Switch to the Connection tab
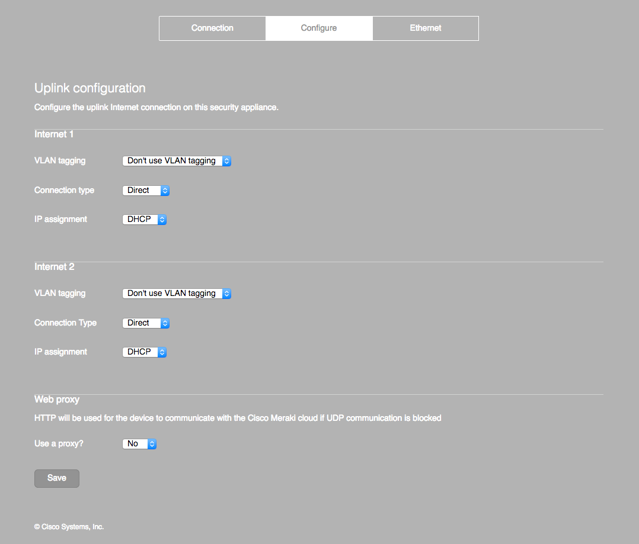Screen dimensions: 639x544 pyautogui.click(x=212, y=28)
